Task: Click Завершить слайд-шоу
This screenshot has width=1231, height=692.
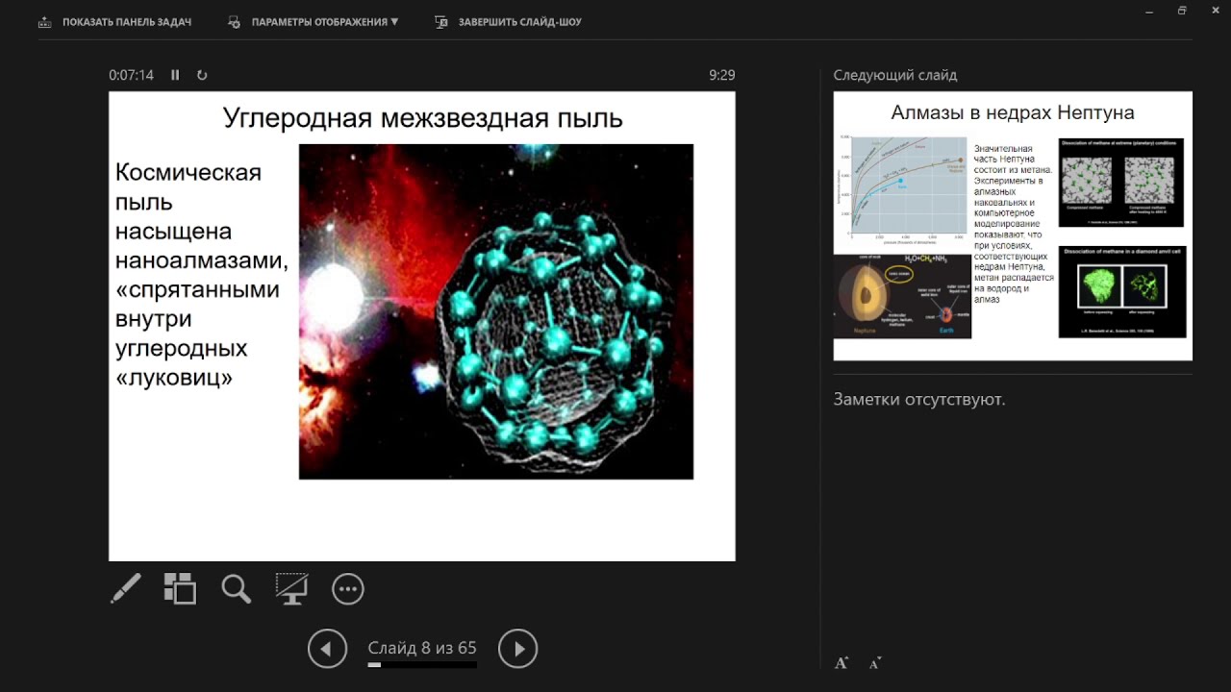Action: click(520, 22)
